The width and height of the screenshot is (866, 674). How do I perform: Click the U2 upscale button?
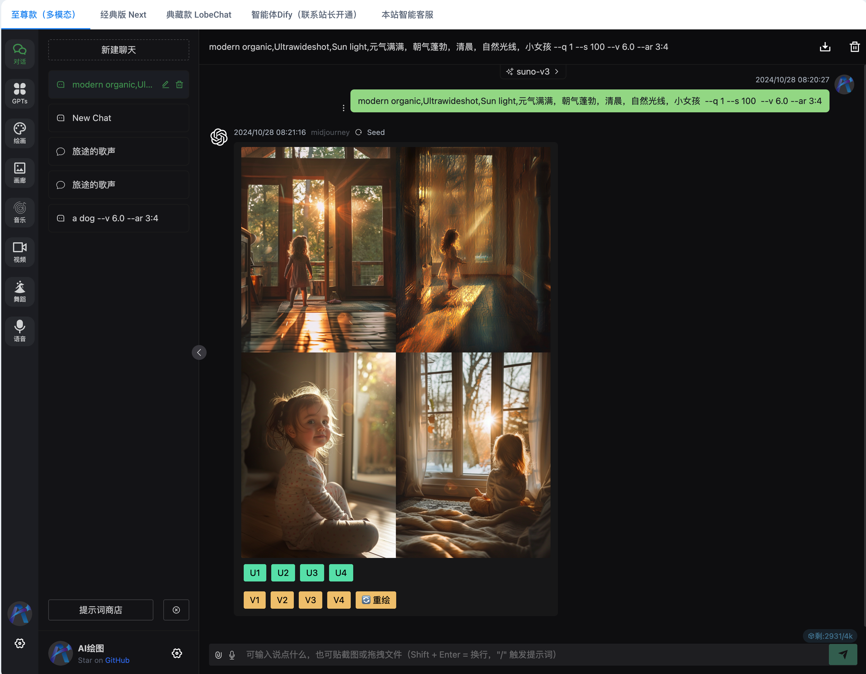coord(283,573)
